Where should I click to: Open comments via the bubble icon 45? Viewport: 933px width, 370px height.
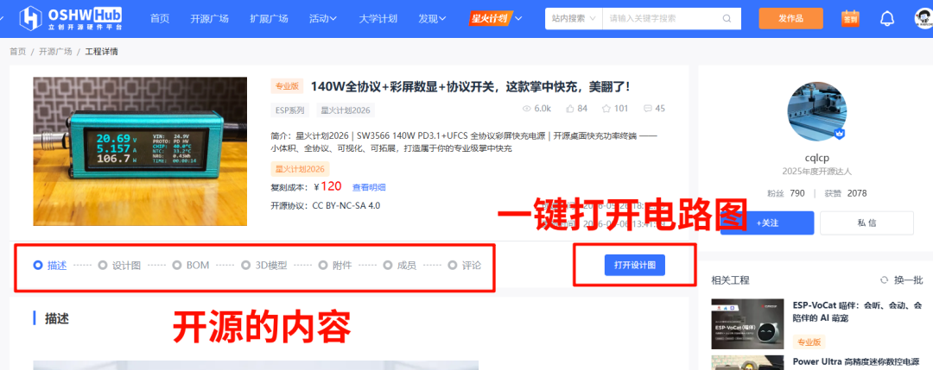648,109
